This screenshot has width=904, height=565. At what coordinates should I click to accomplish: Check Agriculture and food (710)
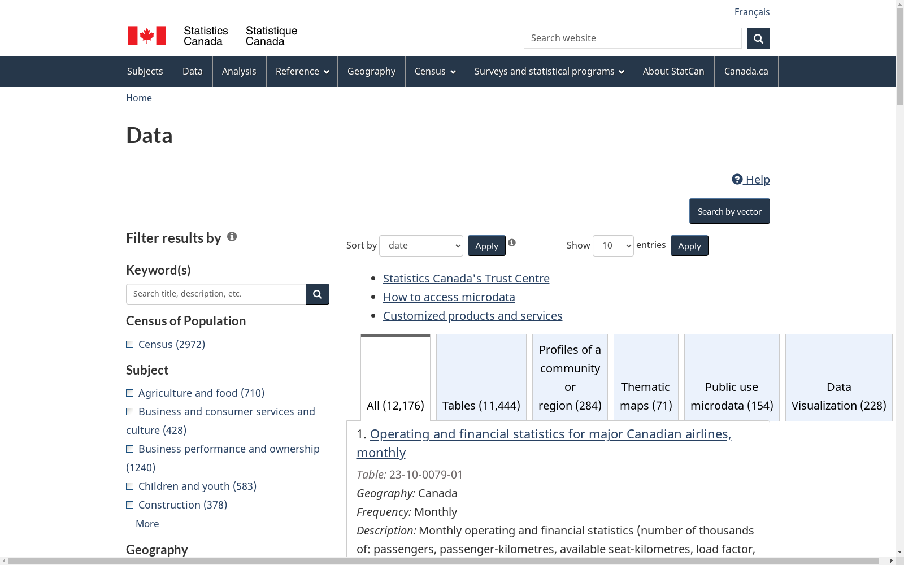point(129,393)
